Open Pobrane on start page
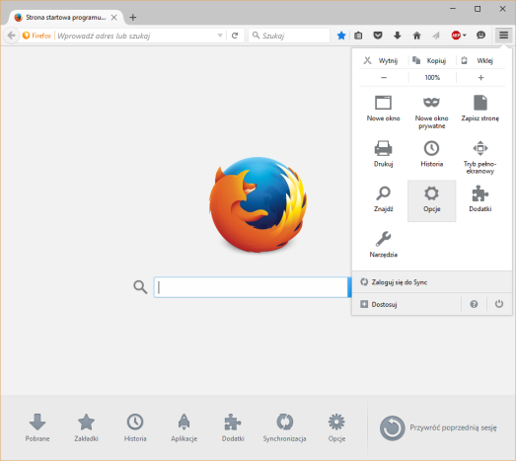 pyautogui.click(x=37, y=427)
